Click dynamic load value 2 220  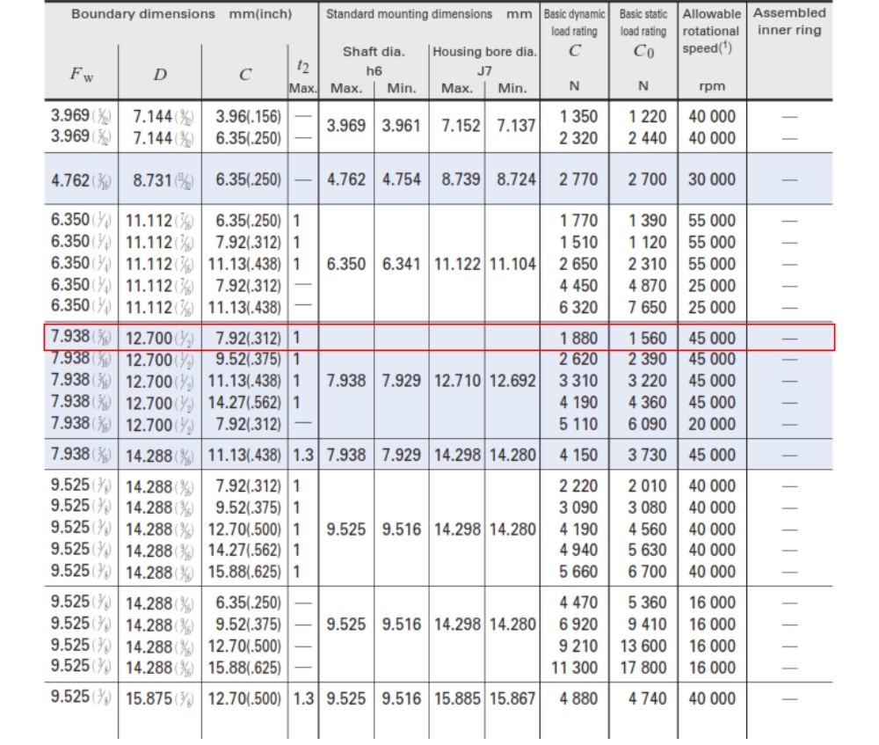(578, 486)
